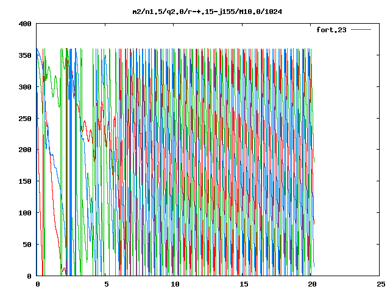The height and width of the screenshot is (292, 390).
Task: Click x-axis label 5
Action: [107, 284]
